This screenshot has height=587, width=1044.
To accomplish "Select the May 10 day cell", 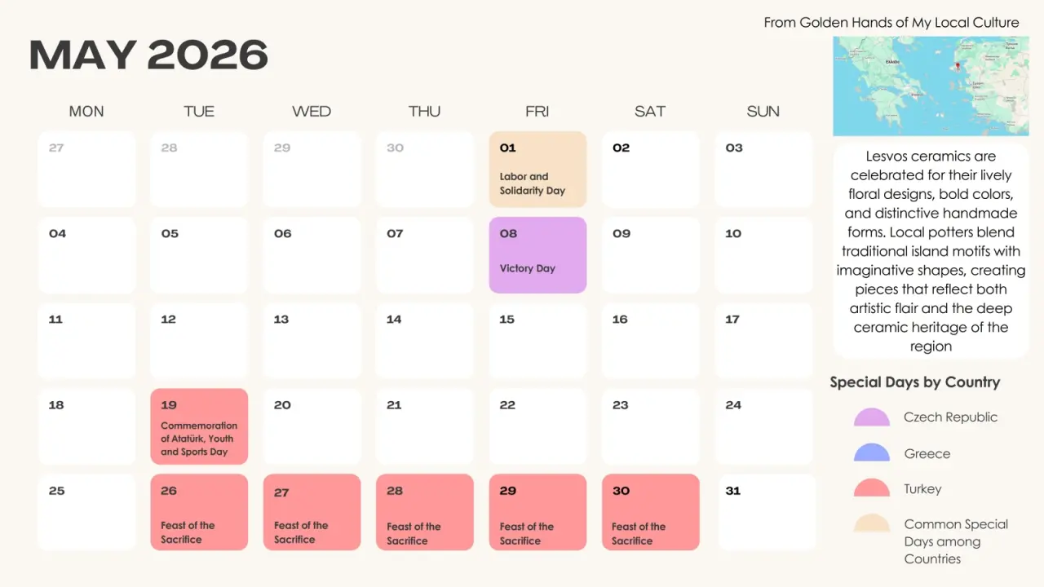I will (x=763, y=254).
